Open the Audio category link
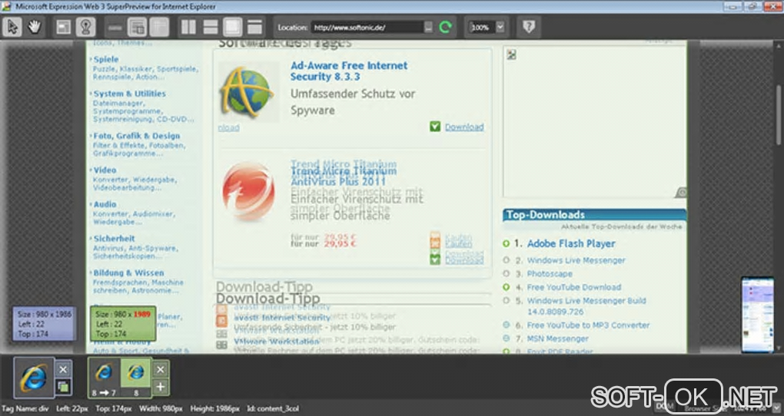 pos(105,204)
